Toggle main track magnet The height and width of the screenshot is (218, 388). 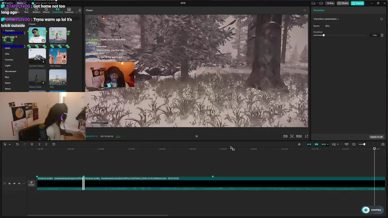pos(309,144)
